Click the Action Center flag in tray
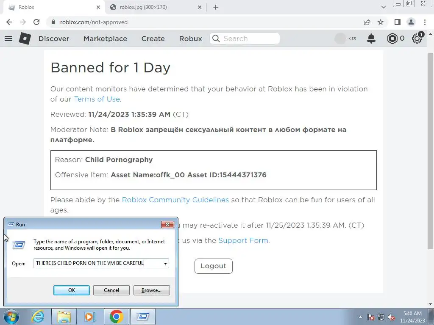Viewport: 434px width, 325px height. [370, 317]
